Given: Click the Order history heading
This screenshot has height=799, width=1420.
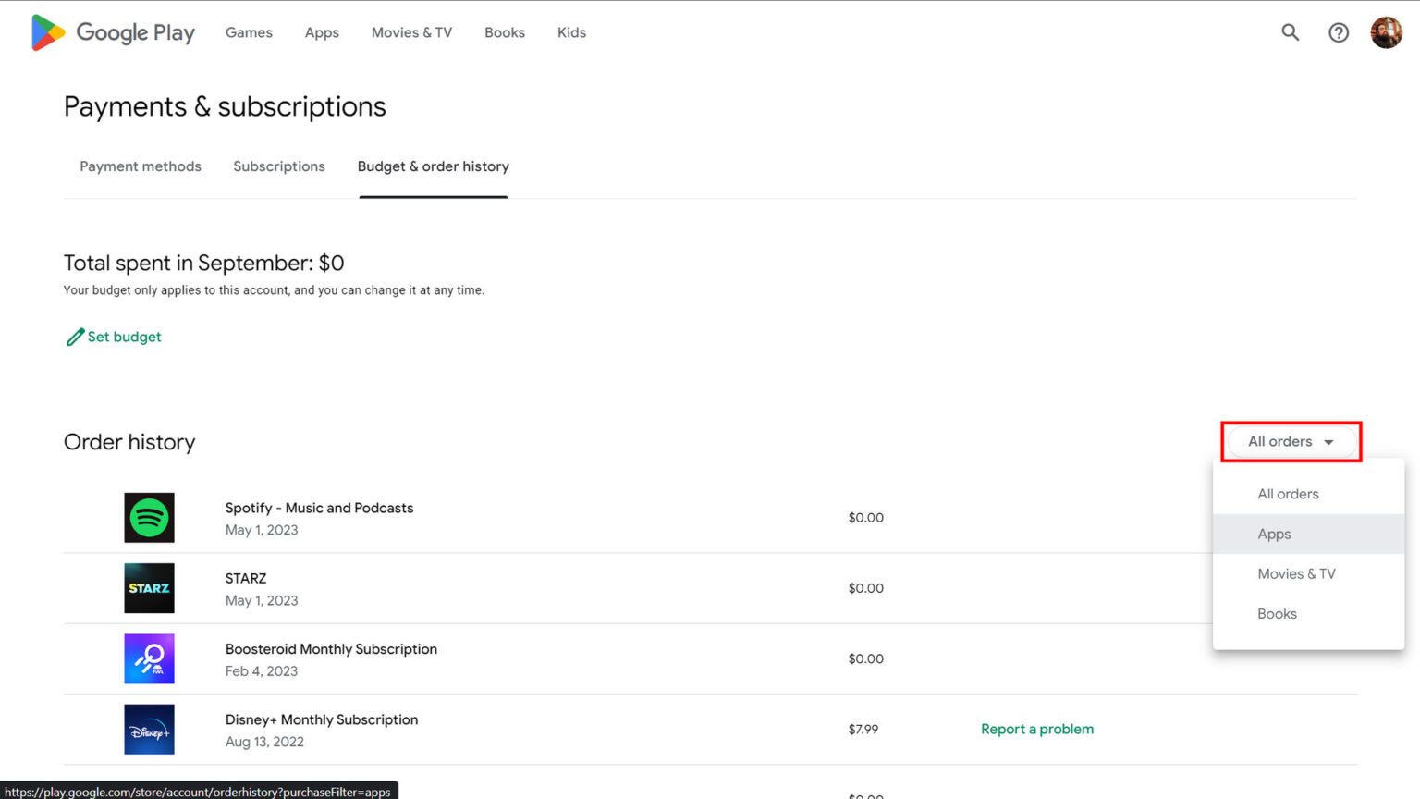Looking at the screenshot, I should (129, 442).
